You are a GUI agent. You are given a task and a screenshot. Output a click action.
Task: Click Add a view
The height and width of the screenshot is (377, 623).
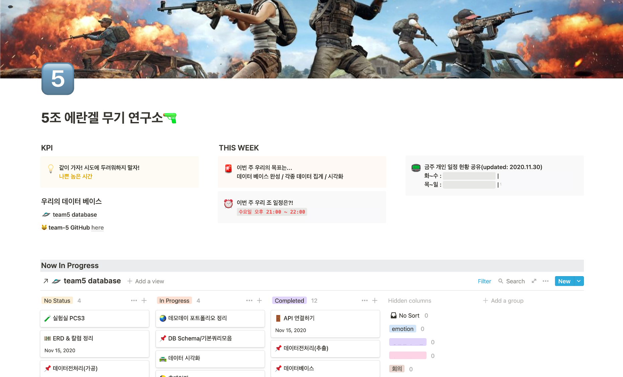(x=146, y=281)
